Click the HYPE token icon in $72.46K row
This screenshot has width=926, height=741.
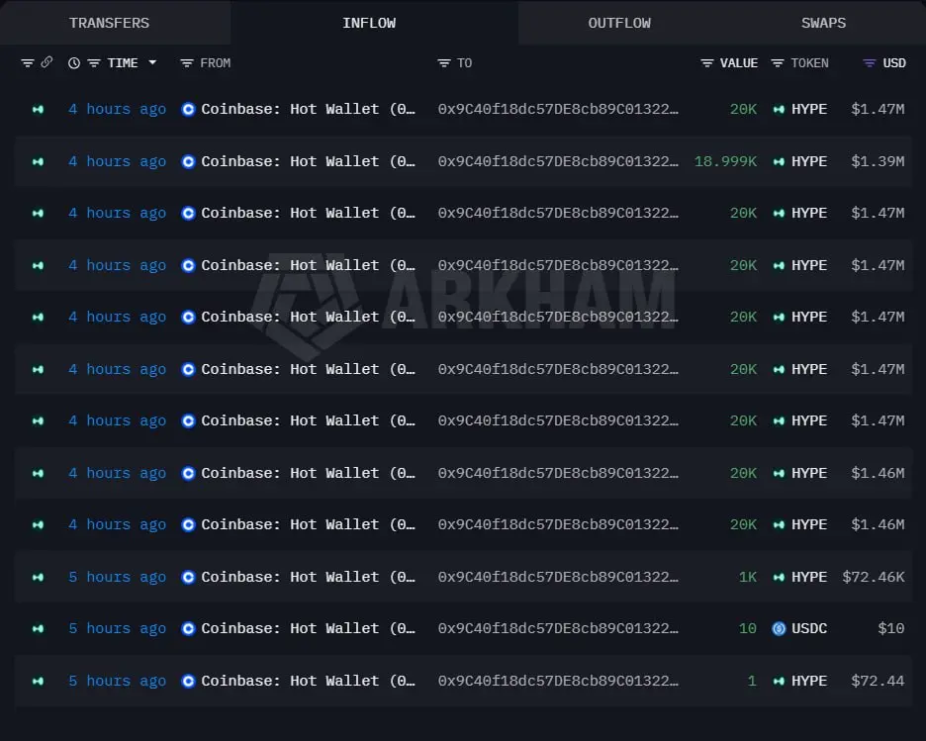tap(779, 578)
